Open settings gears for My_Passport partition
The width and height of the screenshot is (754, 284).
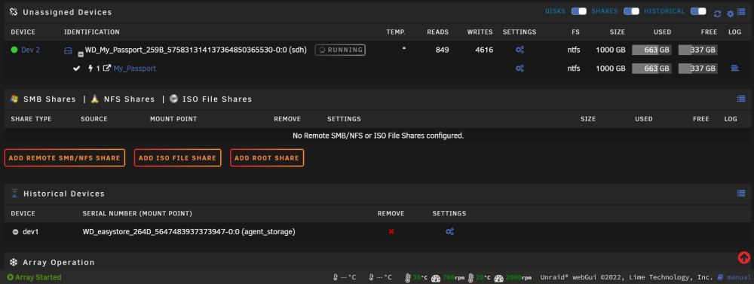[x=520, y=69]
